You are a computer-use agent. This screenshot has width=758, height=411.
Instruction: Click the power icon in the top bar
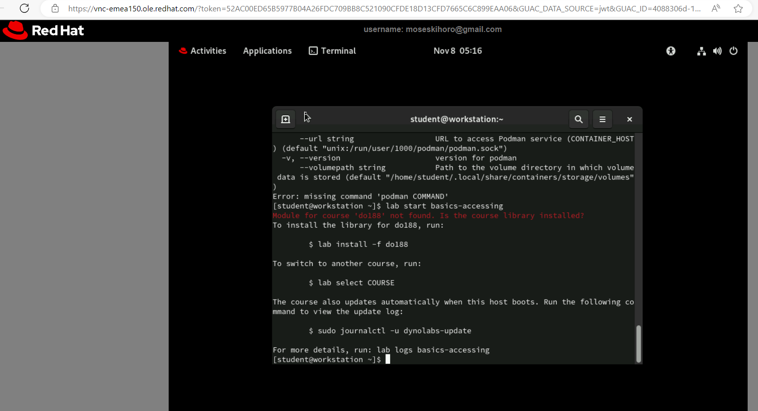pyautogui.click(x=734, y=51)
